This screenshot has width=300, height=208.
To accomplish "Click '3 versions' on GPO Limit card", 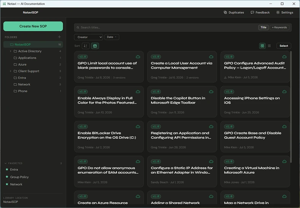I will pos(119,78).
